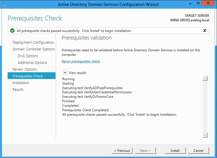Click the wizard window title text
217x158 pixels.
[x=108, y=4]
